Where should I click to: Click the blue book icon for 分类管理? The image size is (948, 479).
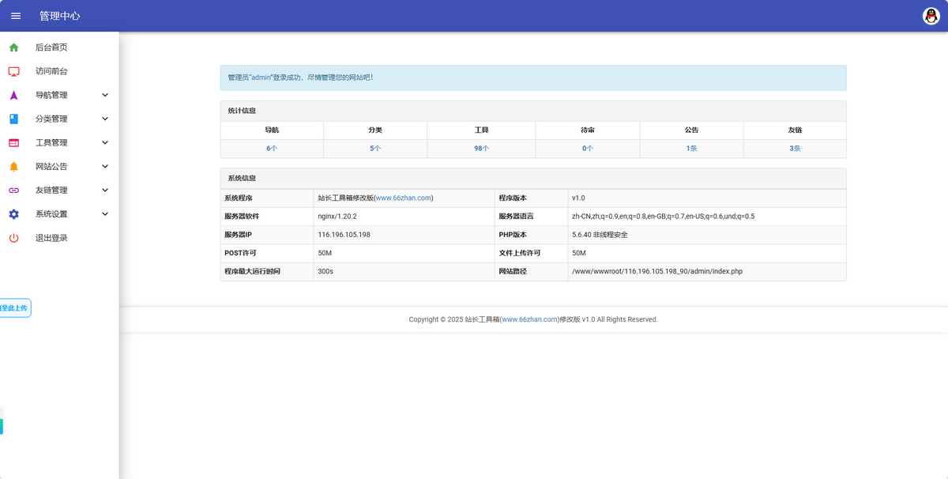click(x=13, y=119)
